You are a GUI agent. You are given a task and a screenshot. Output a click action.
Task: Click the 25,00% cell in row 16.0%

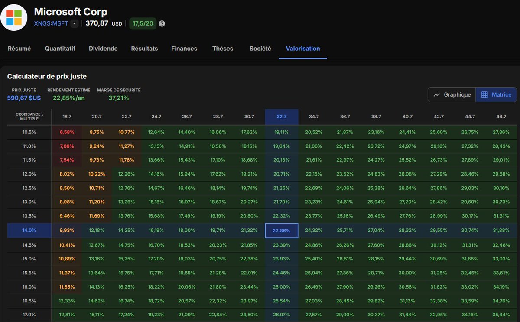pos(282,286)
